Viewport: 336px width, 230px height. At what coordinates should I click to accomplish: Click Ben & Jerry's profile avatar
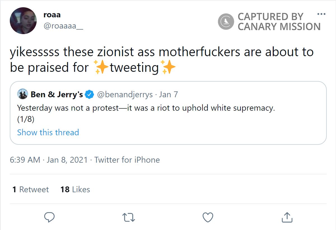click(23, 94)
